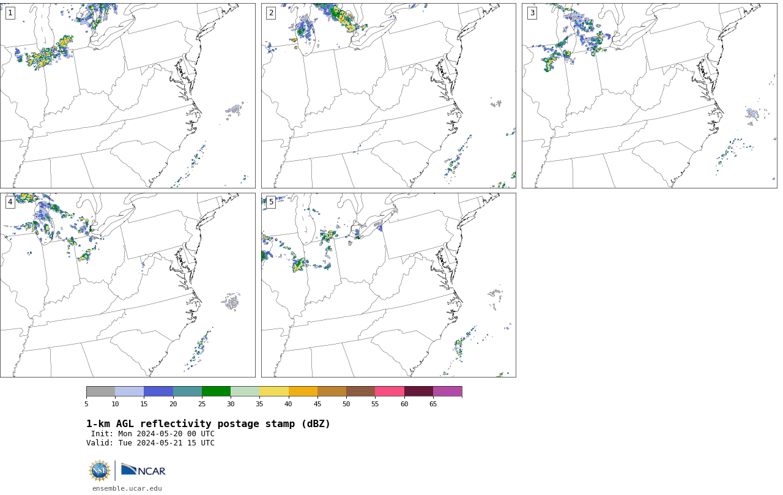Screen dimensions: 783x495
Task: Click the brown 50-55 dBZ swatch
Action: click(360, 392)
